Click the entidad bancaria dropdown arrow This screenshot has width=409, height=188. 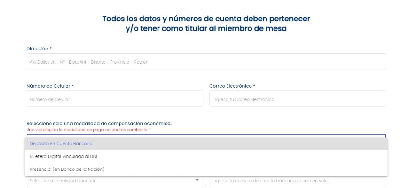pos(197,180)
